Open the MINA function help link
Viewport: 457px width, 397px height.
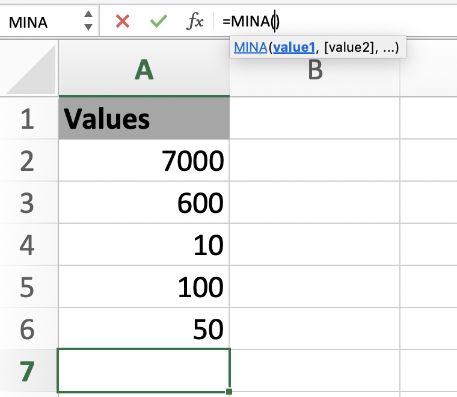251,48
